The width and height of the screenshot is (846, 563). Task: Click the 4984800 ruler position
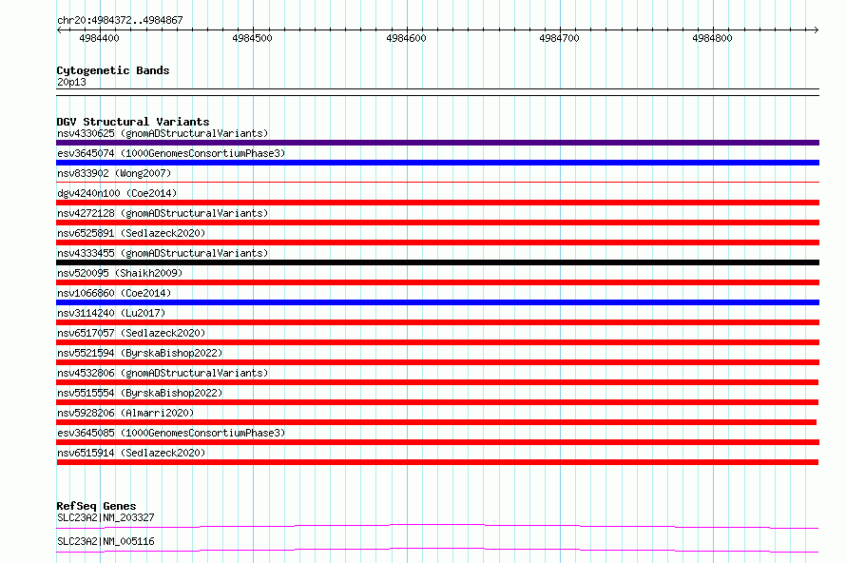point(713,38)
